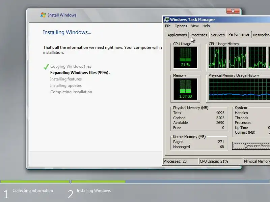Switch to the Networking tab
Viewport: 270px width, 202px height.
tap(261, 35)
